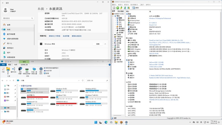Viewport: 222px width, 125px height.
Task: Click the C-Media CMI8738 Audio Device link
Action: (161, 75)
